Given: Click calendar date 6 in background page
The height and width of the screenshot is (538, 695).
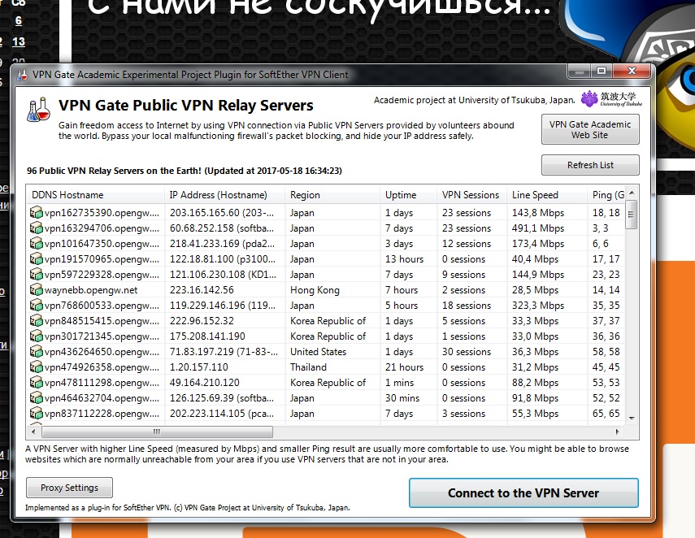Looking at the screenshot, I should (x=19, y=20).
